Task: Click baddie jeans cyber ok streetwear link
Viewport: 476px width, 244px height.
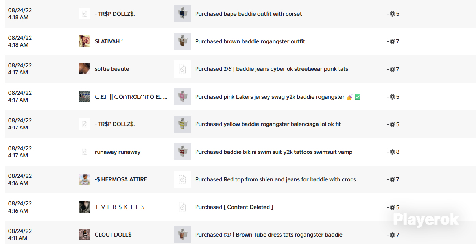Action: (x=271, y=69)
